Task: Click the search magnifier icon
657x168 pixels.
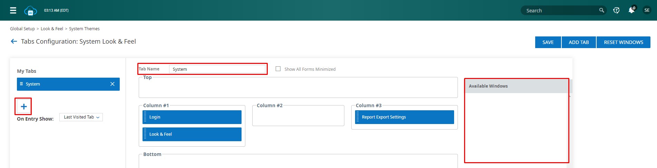Action: click(601, 10)
